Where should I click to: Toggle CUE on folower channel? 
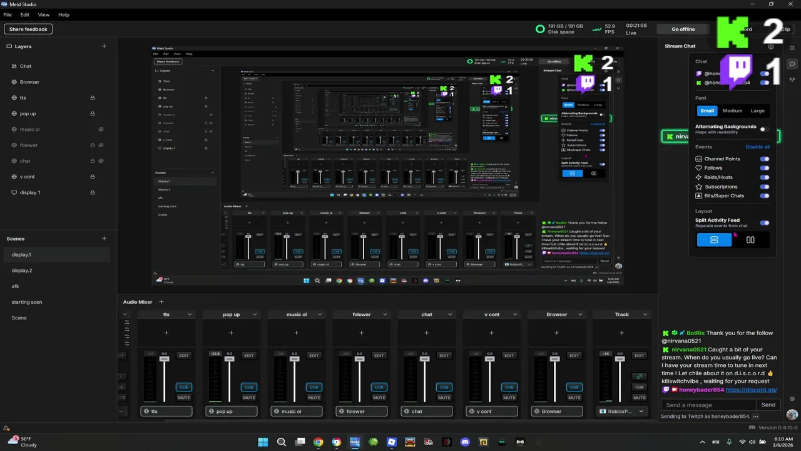[x=379, y=387]
